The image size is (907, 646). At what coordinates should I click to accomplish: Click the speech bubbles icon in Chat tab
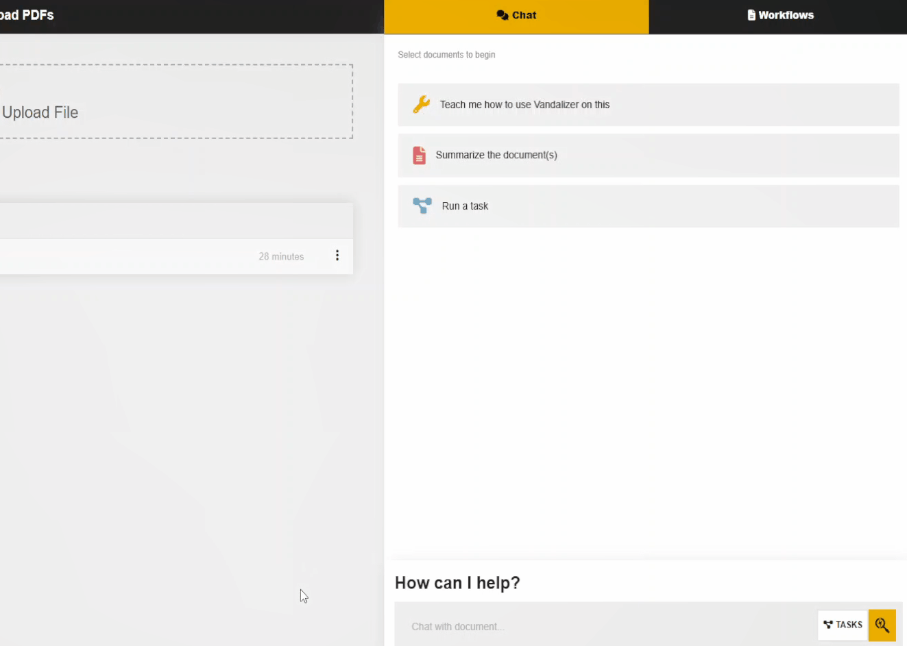point(503,15)
